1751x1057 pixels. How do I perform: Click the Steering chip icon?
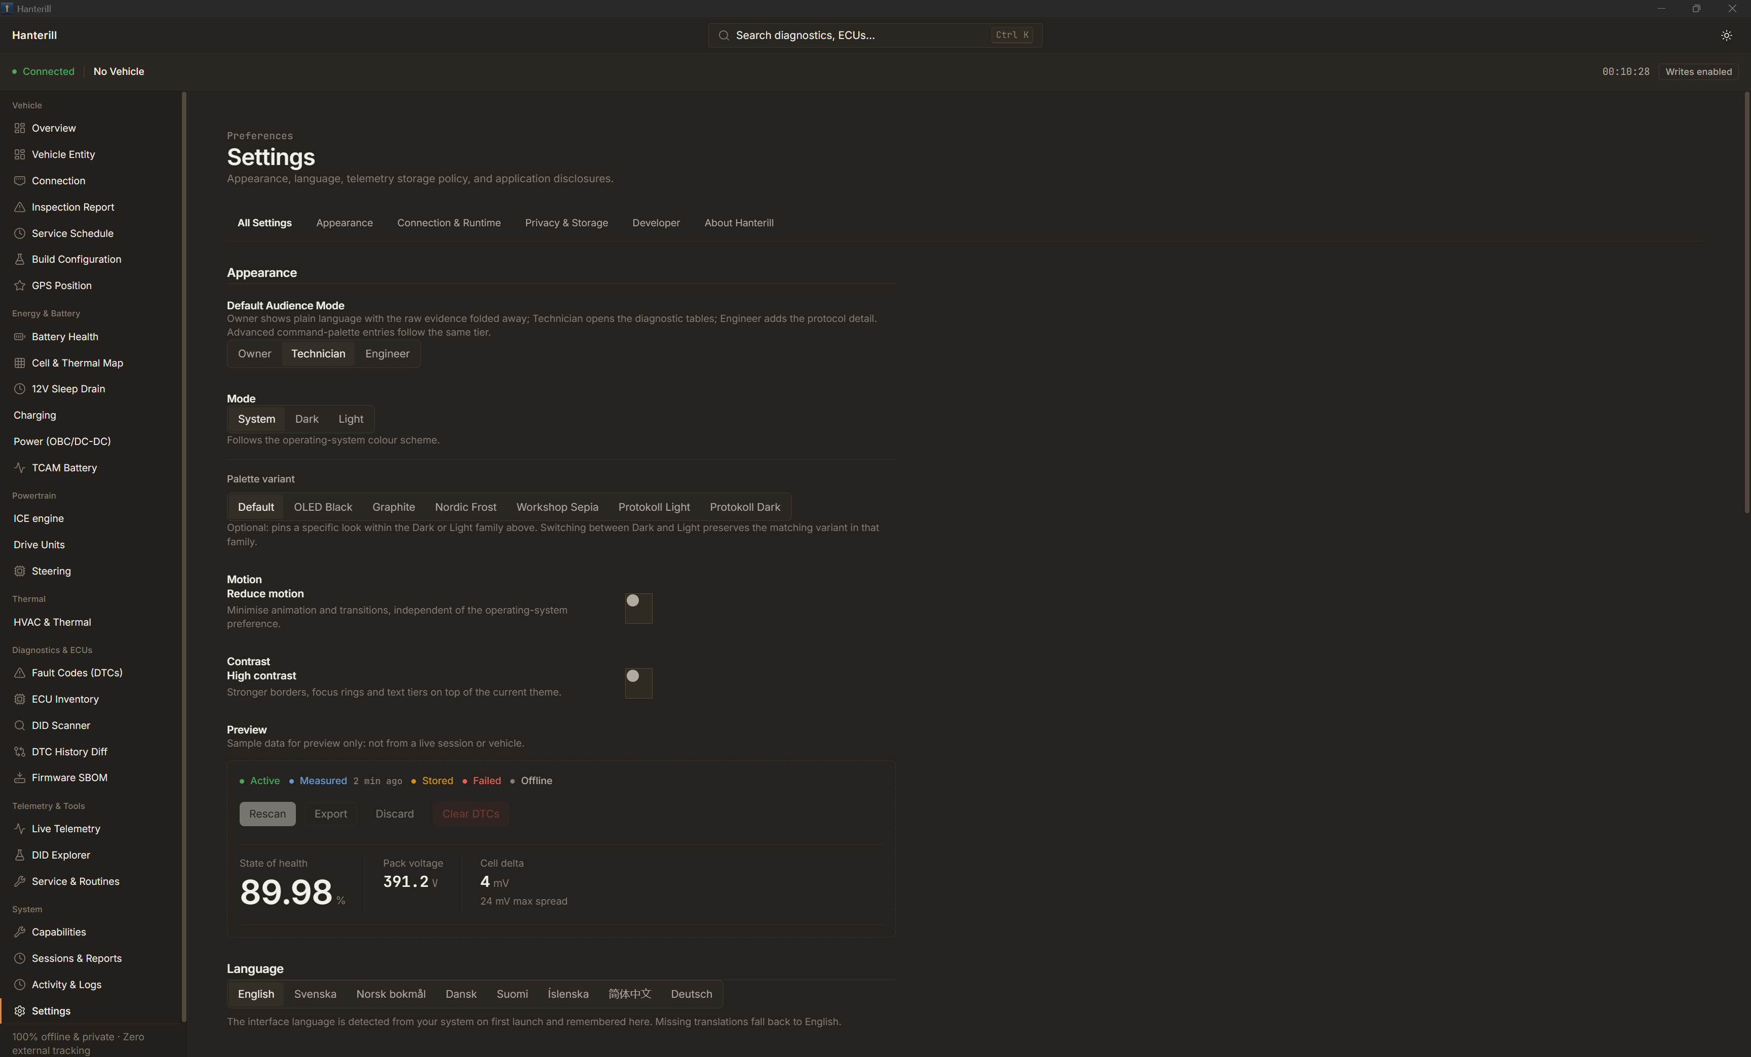[x=19, y=571]
